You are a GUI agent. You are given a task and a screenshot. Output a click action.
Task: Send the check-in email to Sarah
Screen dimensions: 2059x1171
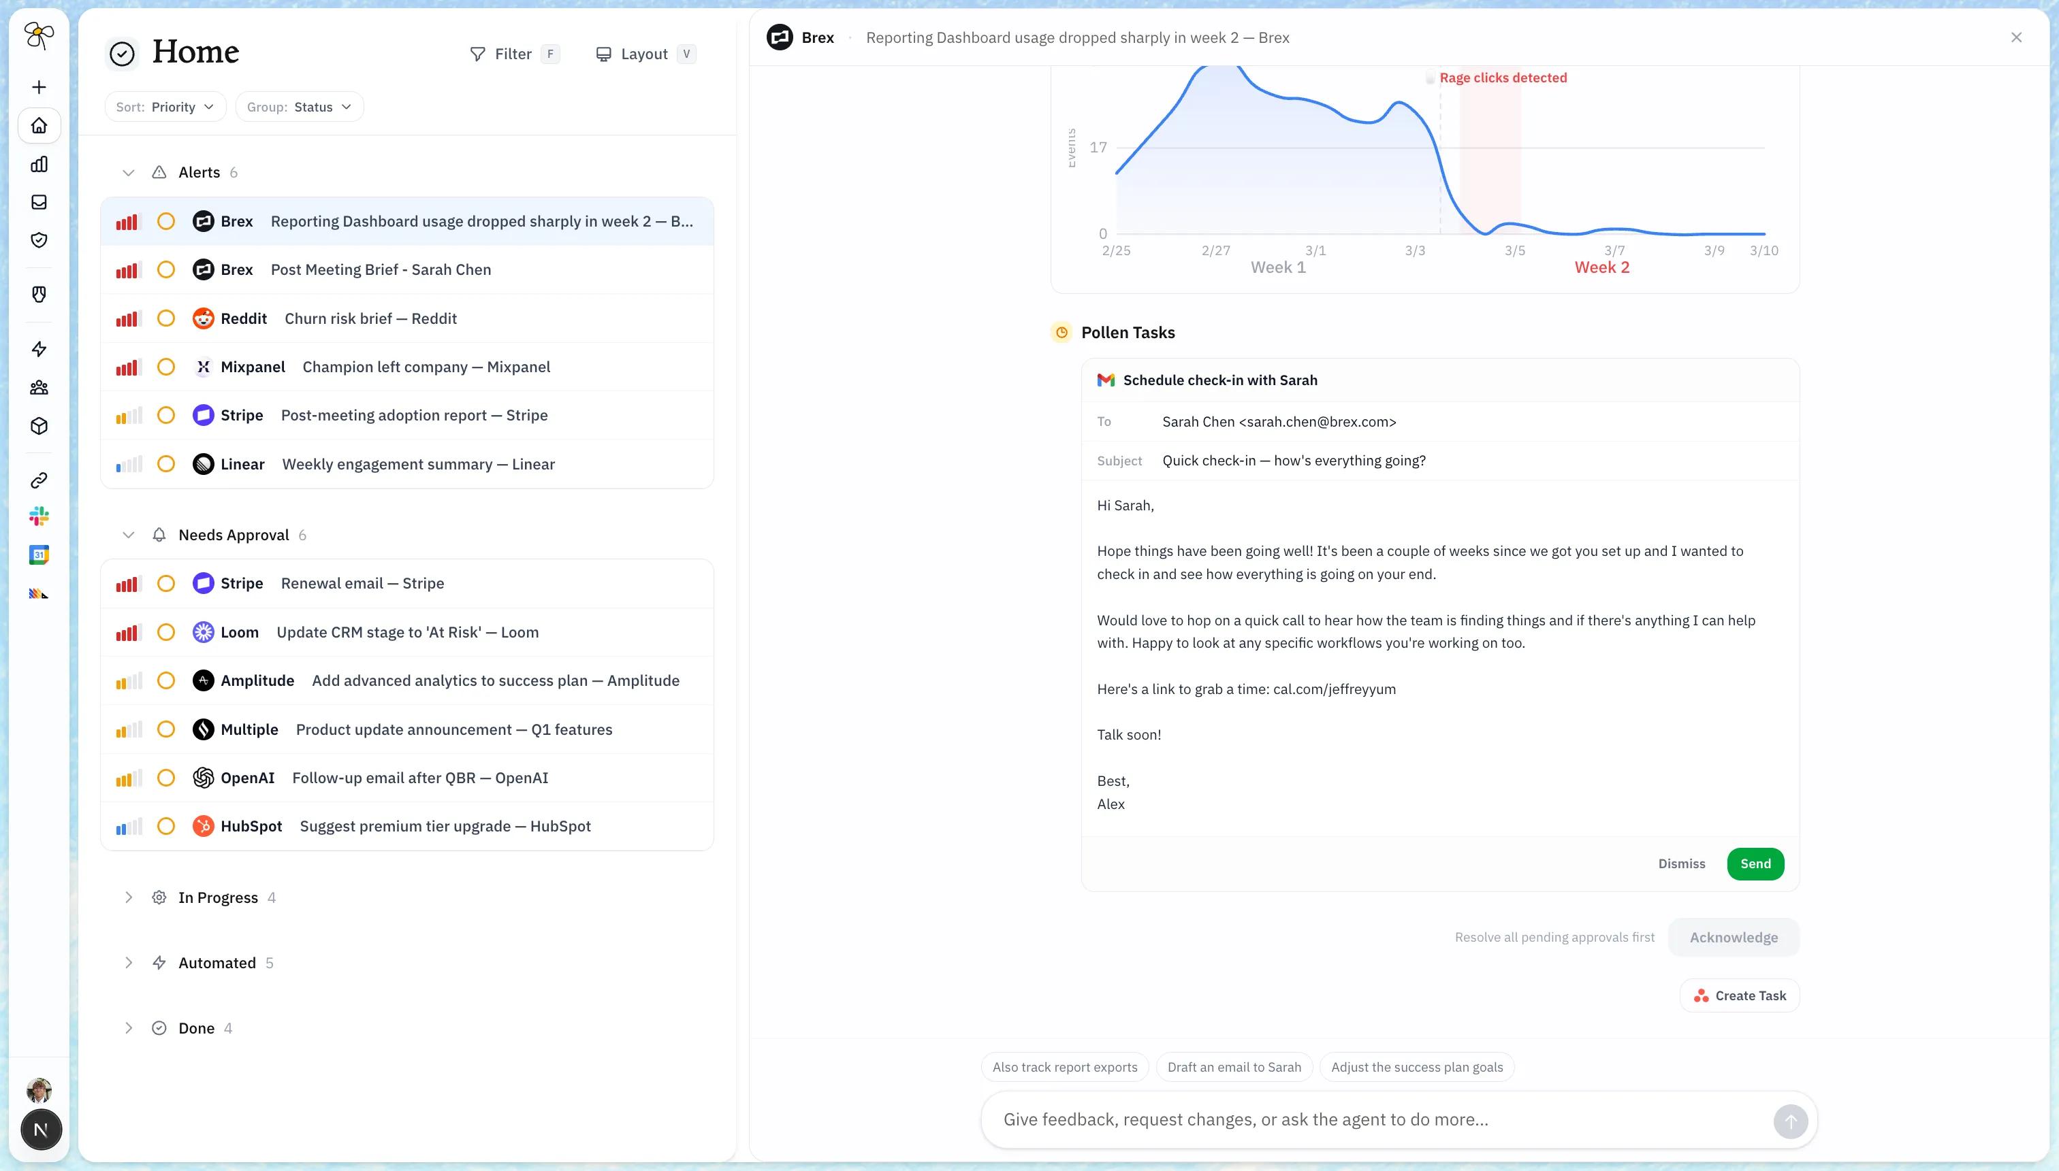coord(1755,863)
